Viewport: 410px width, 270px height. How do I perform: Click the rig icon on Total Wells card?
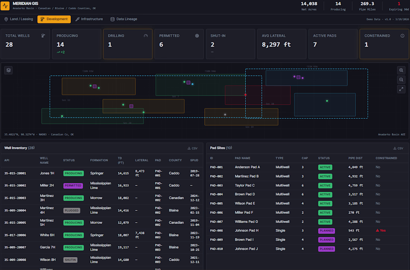pos(43,36)
